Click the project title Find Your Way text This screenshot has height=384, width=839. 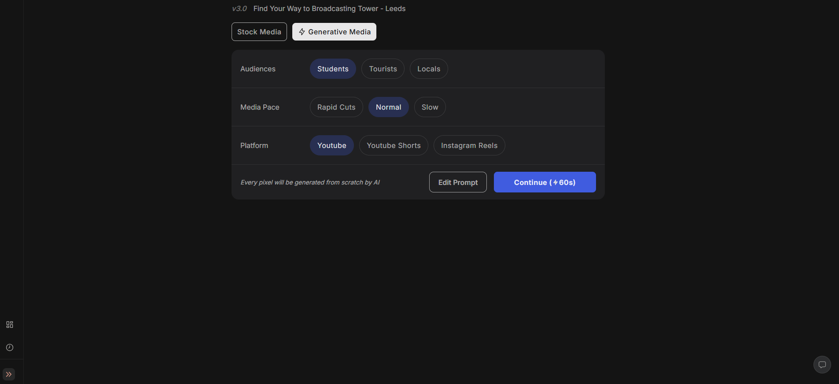coord(329,8)
